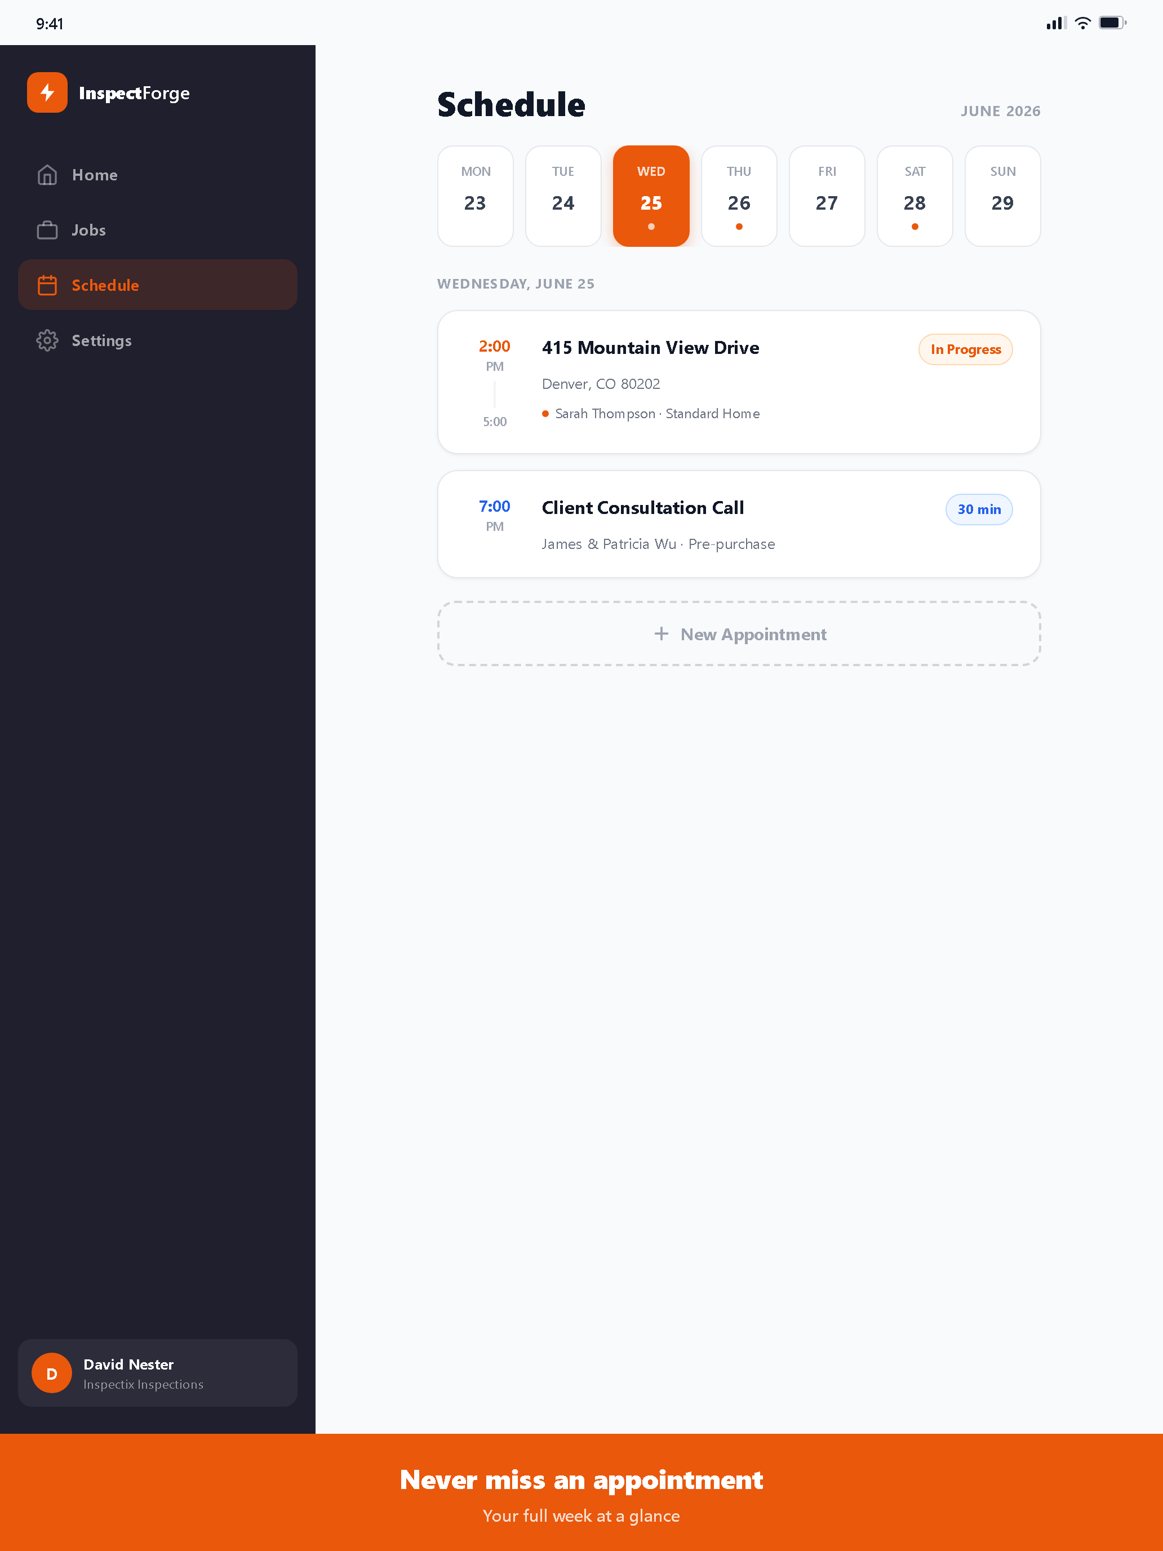Tap the battery status icon

click(x=1112, y=23)
